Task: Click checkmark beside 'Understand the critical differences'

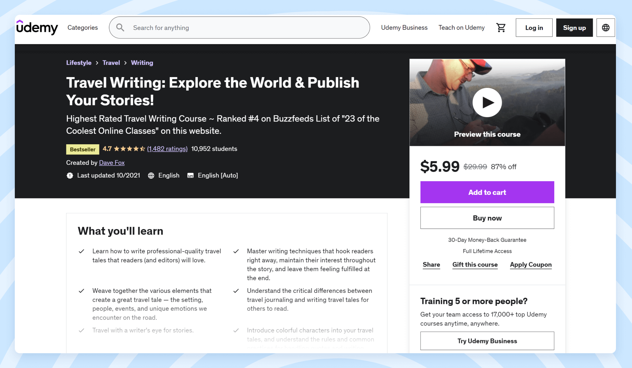Action: [236, 291]
